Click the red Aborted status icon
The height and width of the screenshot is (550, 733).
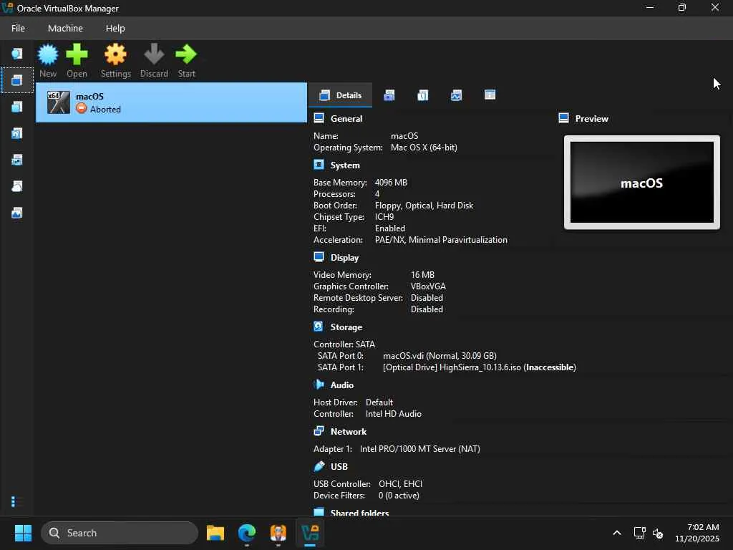pyautogui.click(x=82, y=109)
